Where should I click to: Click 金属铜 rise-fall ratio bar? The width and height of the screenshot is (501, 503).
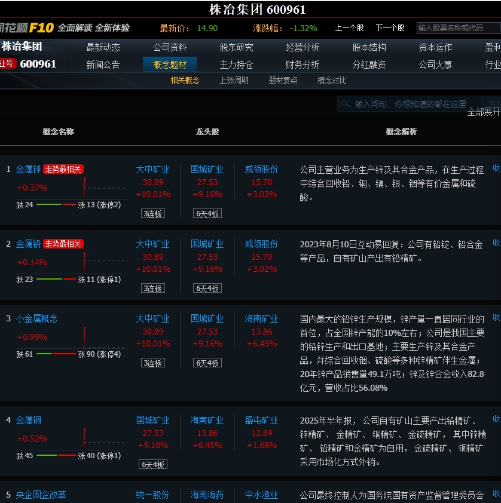click(56, 456)
